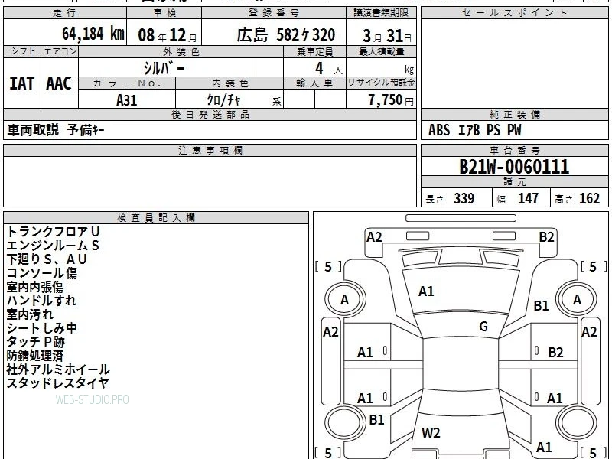This screenshot has width=612, height=459.
Task: Click the カラーNo. header
Action: click(x=127, y=83)
